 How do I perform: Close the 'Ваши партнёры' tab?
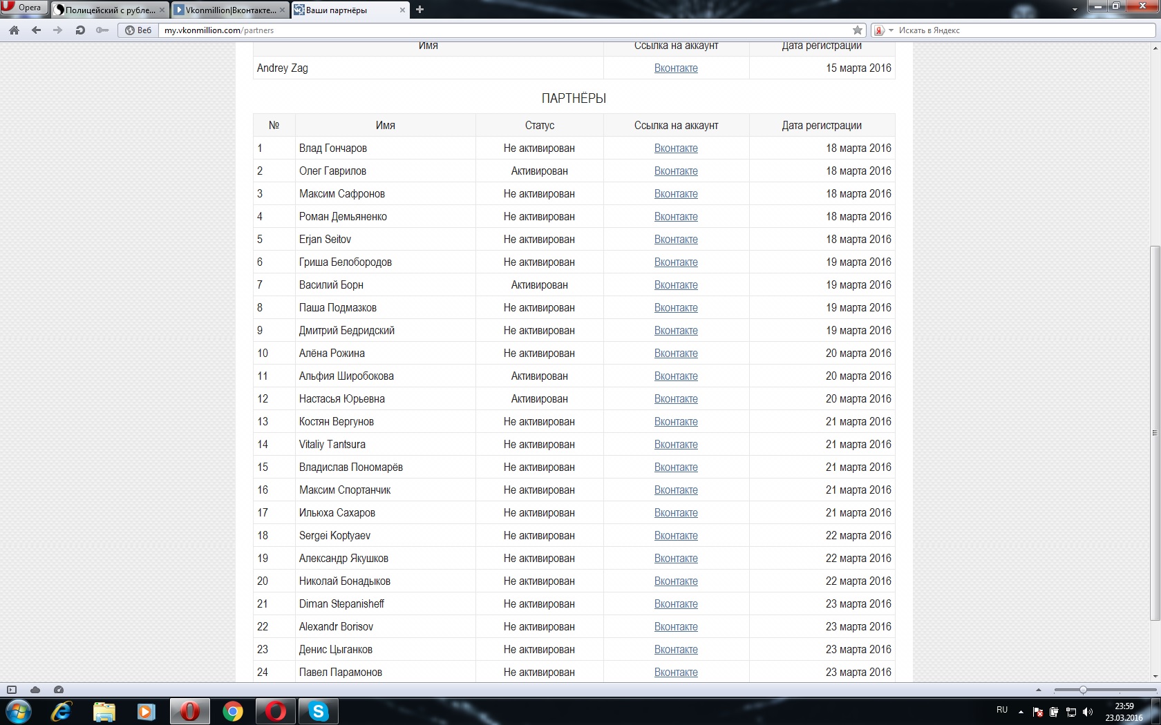click(403, 10)
